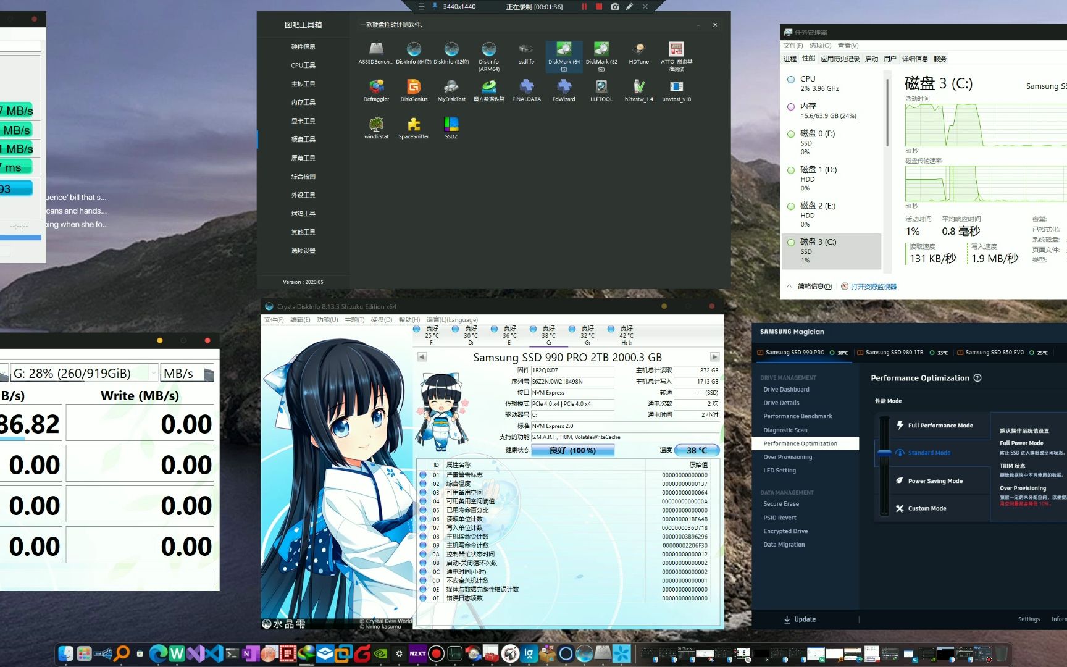This screenshot has width=1067, height=667.
Task: Select CPU in the Task Manager performance list
Action: (832, 83)
